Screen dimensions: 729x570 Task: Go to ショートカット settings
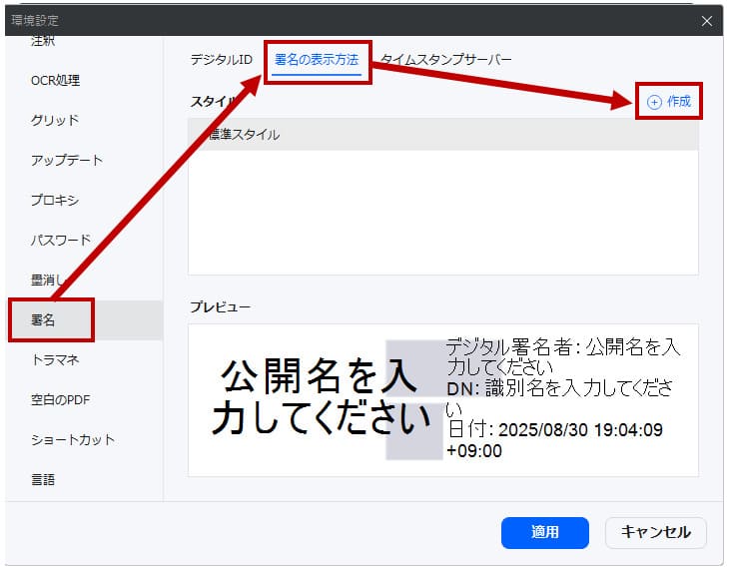pos(72,439)
